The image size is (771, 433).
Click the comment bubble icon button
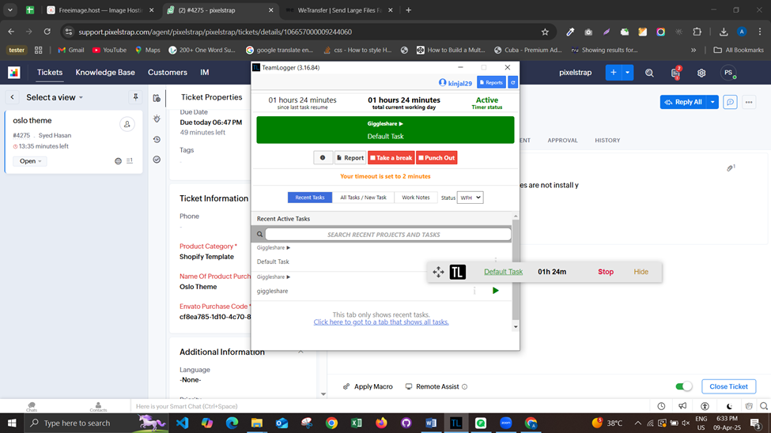[x=730, y=102]
